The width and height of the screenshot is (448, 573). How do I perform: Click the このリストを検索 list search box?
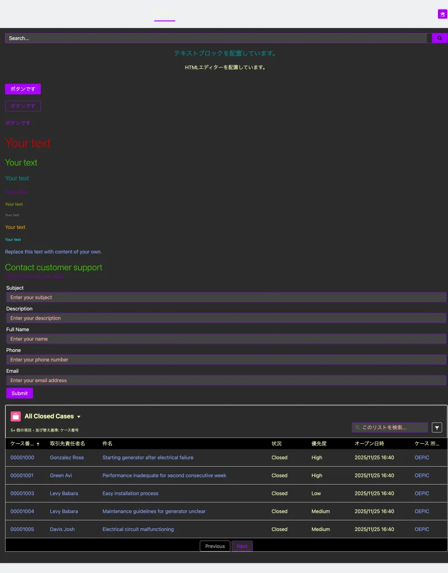pyautogui.click(x=390, y=428)
